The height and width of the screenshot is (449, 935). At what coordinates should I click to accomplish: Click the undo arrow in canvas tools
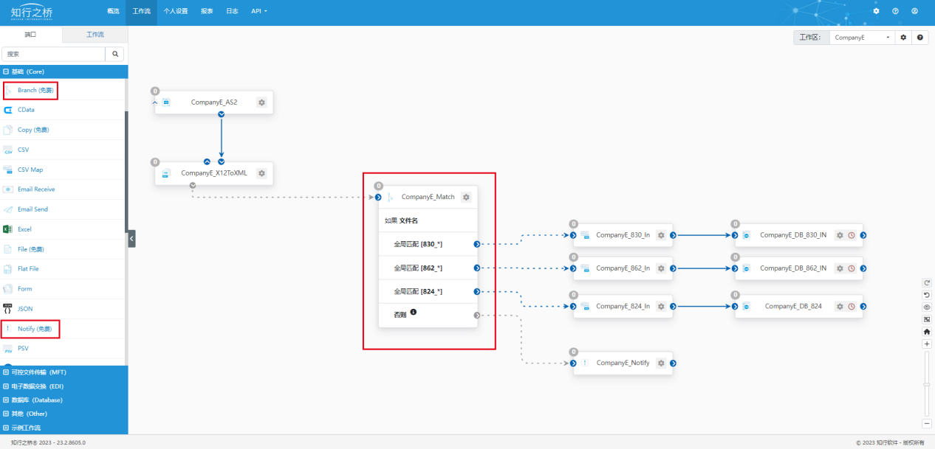[927, 295]
